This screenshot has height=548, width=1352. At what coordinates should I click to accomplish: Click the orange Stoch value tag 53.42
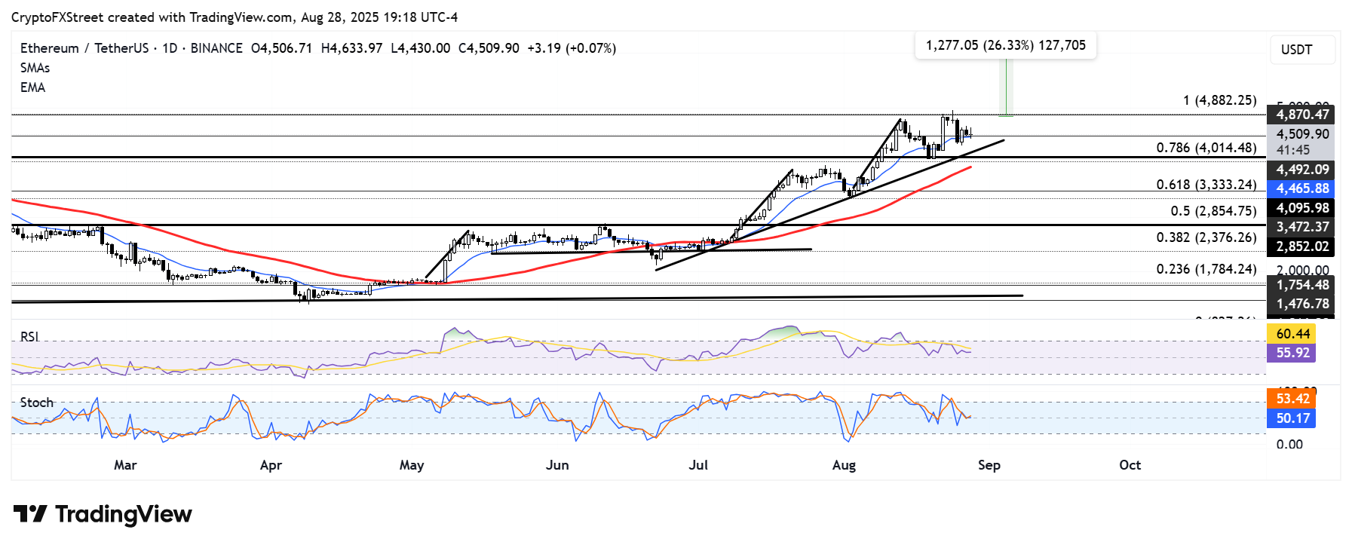1292,399
